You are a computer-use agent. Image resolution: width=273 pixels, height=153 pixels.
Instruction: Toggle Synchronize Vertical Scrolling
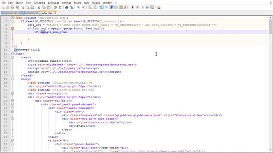[90, 7]
